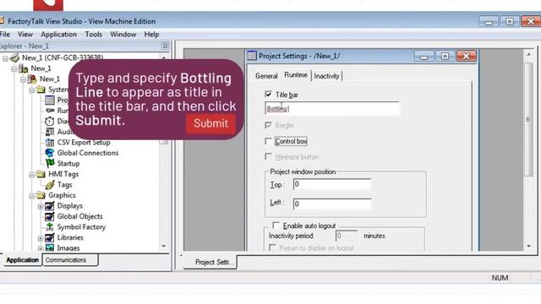Switch to the General tab

pos(266,76)
